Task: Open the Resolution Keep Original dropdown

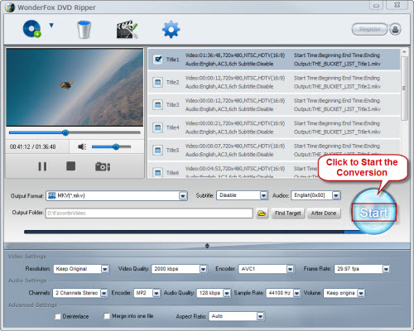Action: point(105,269)
